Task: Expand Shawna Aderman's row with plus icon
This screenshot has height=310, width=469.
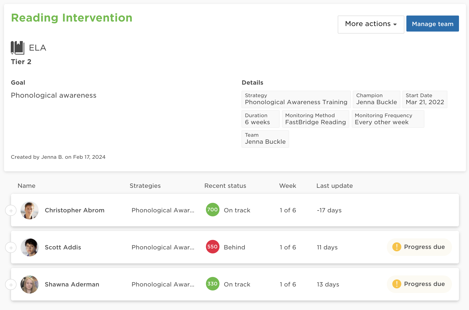Action: pyautogui.click(x=11, y=284)
